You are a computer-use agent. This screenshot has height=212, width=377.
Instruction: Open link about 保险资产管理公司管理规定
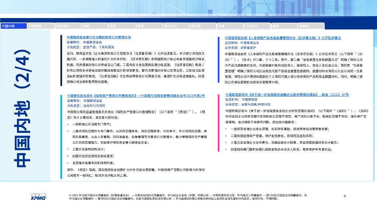point(136,96)
